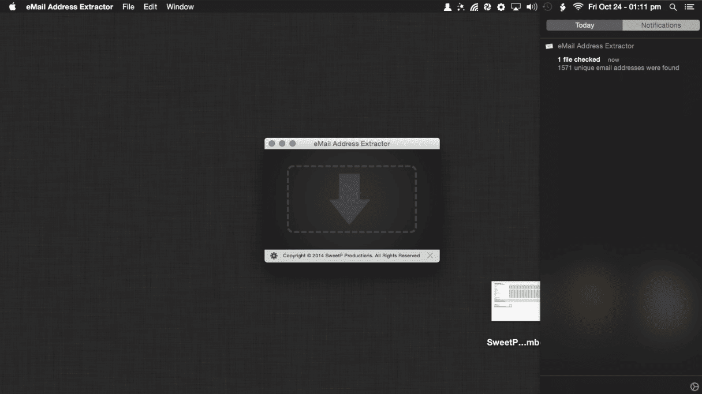Open the settings gear in the Extractor window
The image size is (702, 394).
(x=274, y=256)
